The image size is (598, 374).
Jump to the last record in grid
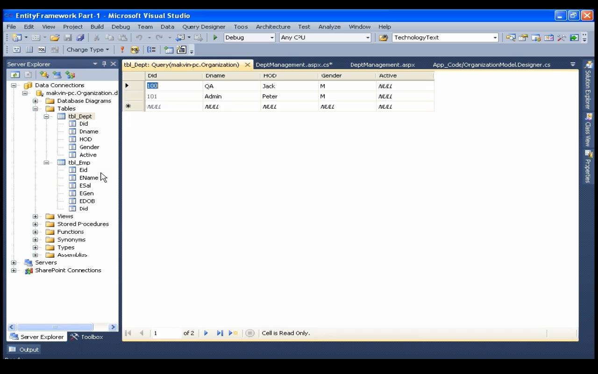click(x=220, y=333)
